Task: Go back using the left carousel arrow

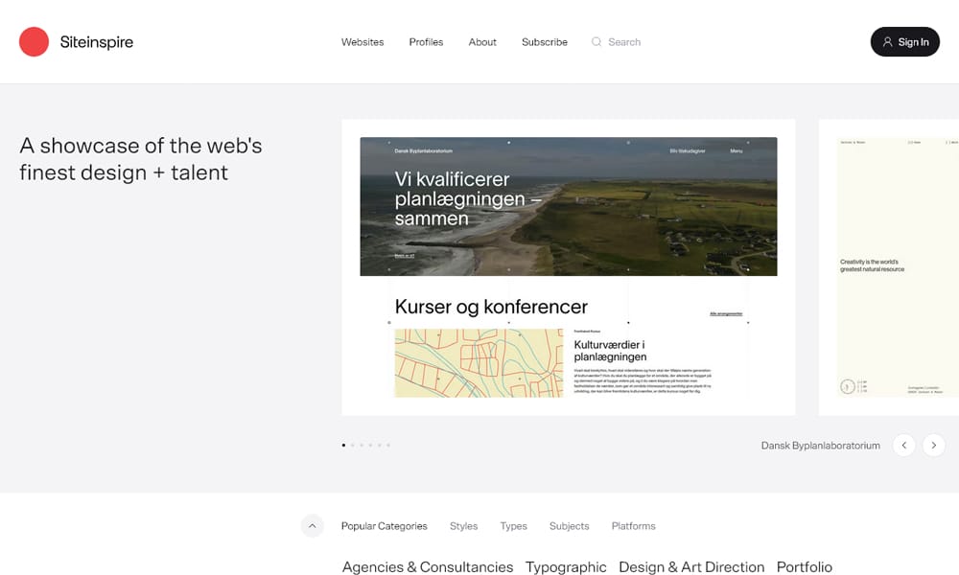Action: tap(904, 445)
